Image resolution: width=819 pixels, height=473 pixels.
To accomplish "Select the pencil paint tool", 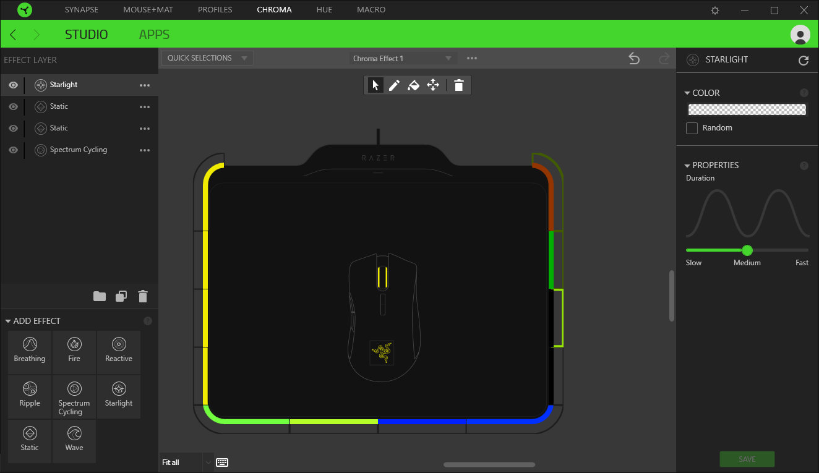I will (x=394, y=85).
